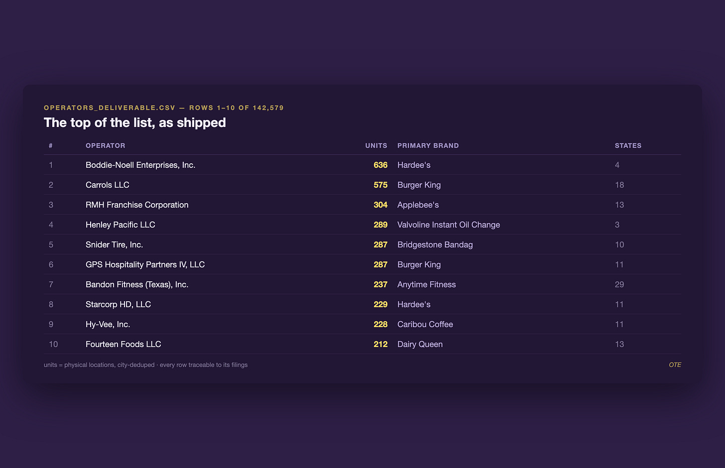The image size is (725, 468).
Task: Click the PRIMARY BRAND column header
Action: [428, 146]
